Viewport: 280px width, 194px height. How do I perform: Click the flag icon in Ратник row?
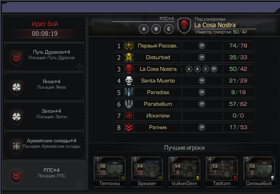coord(202,127)
